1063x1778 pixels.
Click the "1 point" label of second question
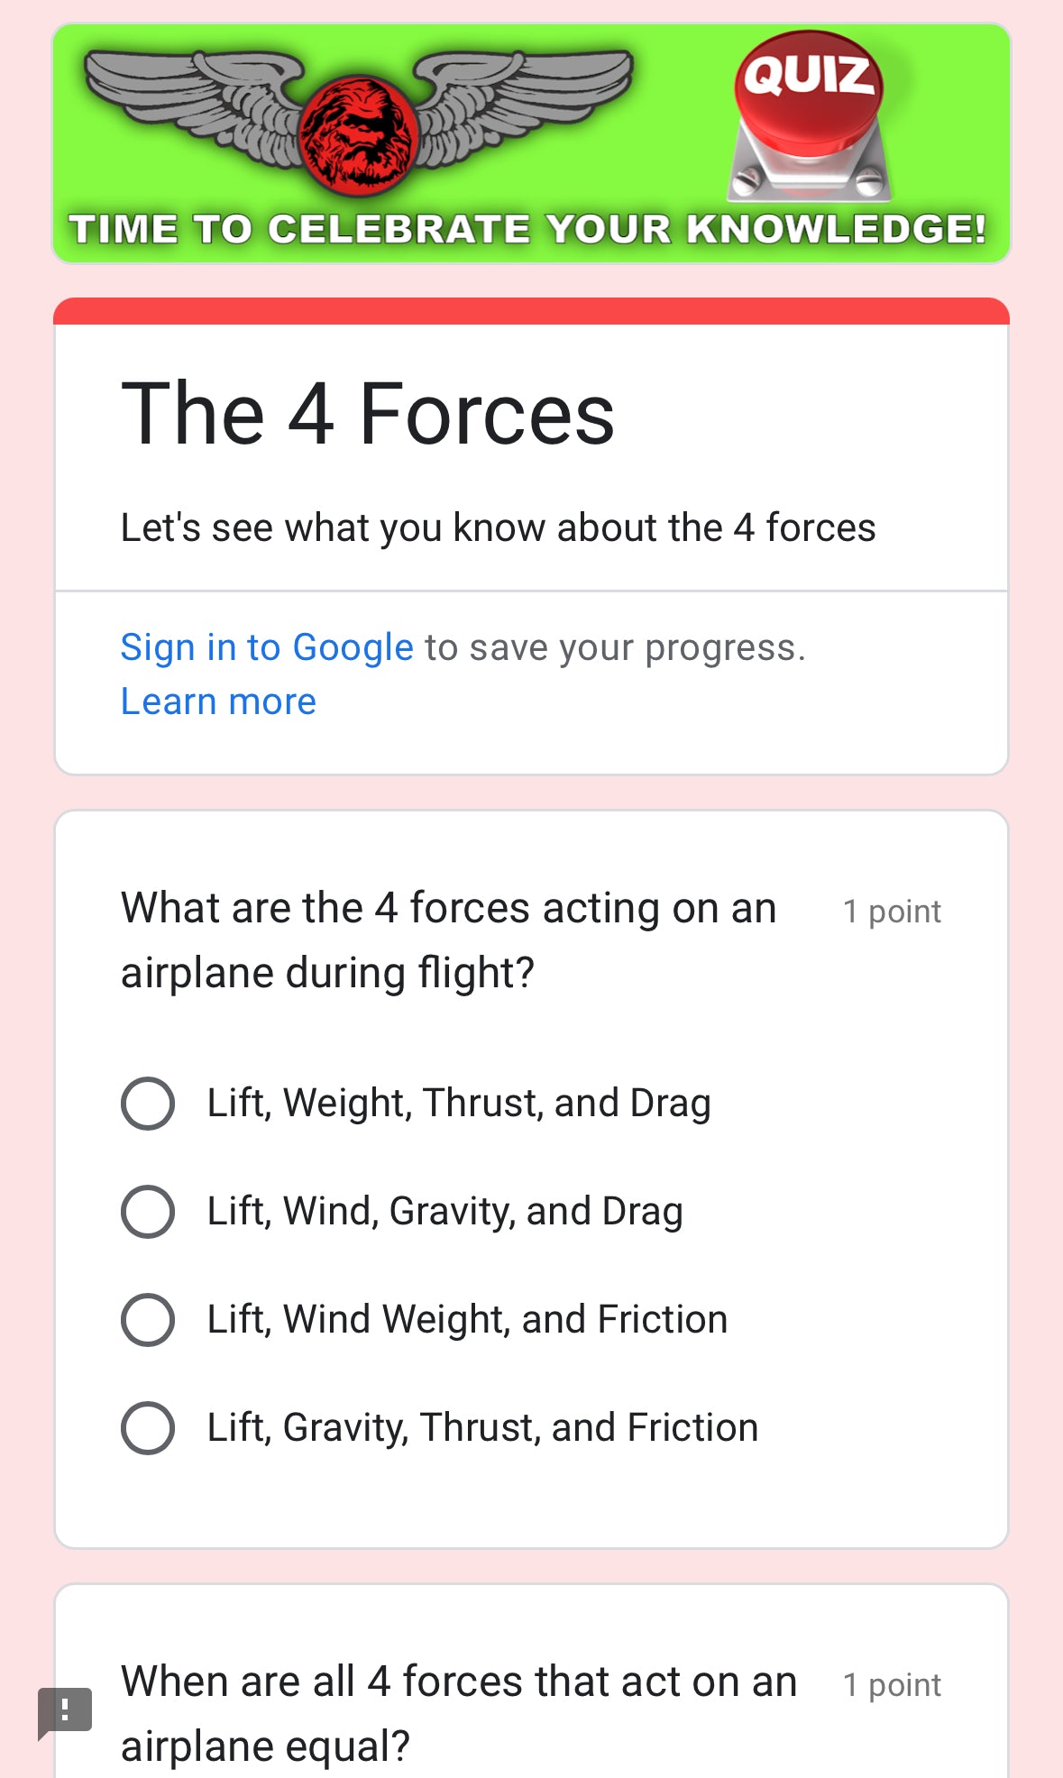892,1685
